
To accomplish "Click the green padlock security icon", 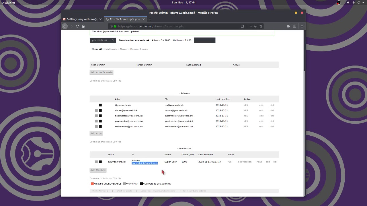I will pos(115,26).
